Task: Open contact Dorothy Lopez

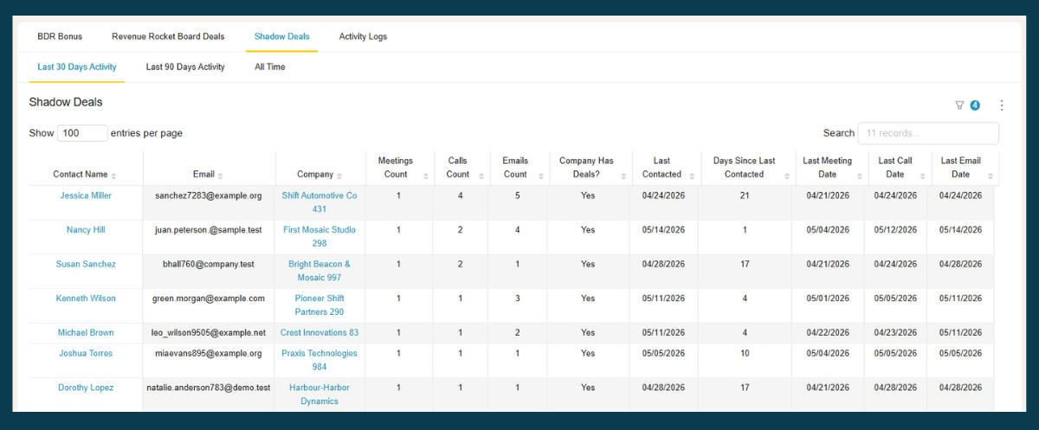Action: [86, 388]
